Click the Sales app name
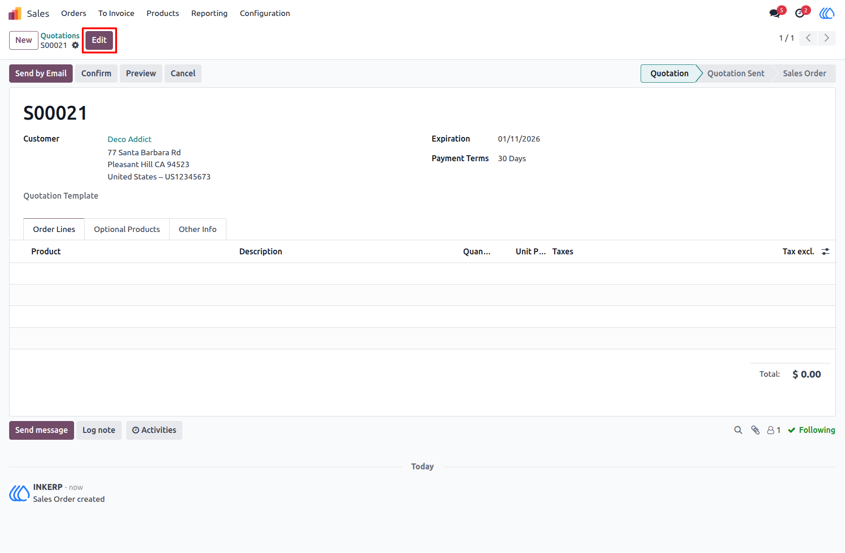This screenshot has width=845, height=553. coord(38,13)
